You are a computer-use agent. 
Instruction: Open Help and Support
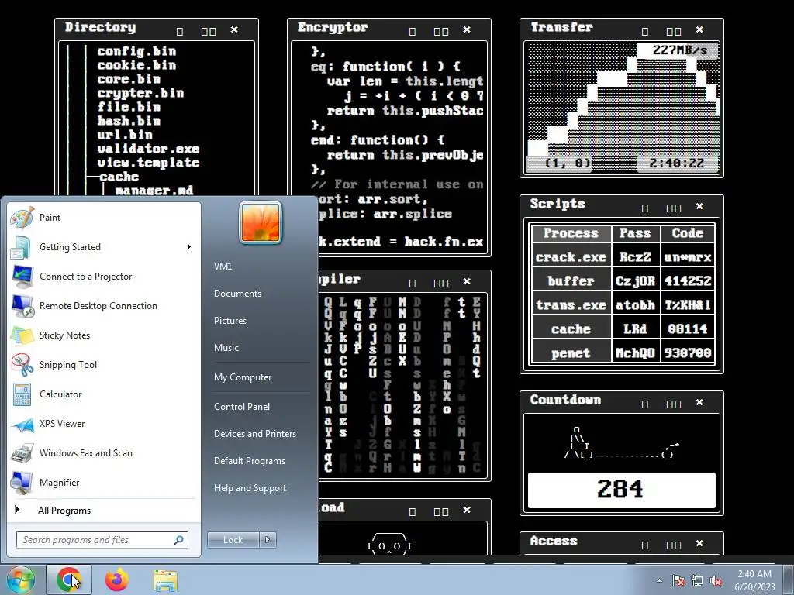pyautogui.click(x=250, y=488)
